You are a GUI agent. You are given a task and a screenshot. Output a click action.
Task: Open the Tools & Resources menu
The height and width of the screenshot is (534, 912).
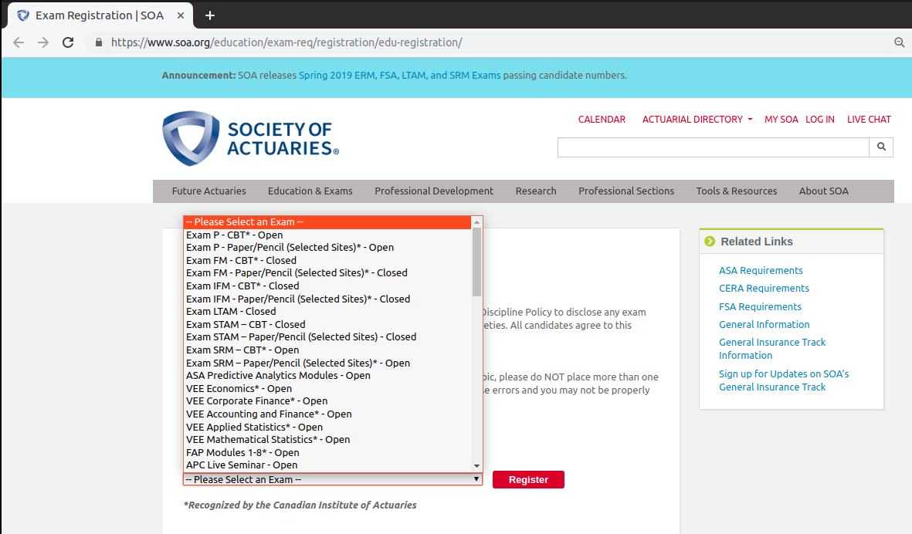737,191
